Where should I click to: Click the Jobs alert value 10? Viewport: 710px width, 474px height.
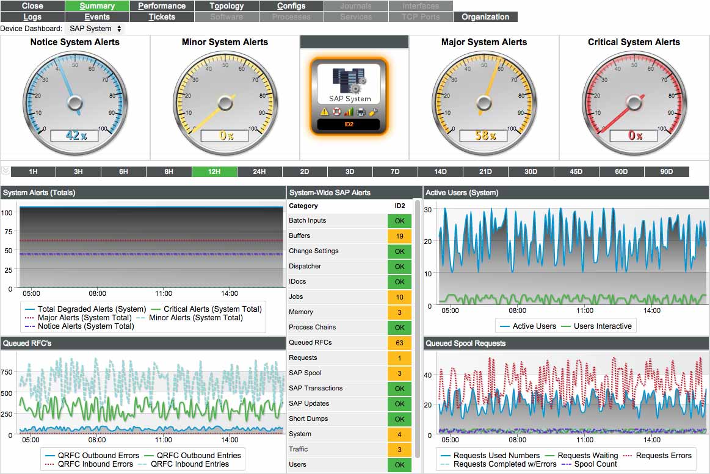[x=399, y=296]
